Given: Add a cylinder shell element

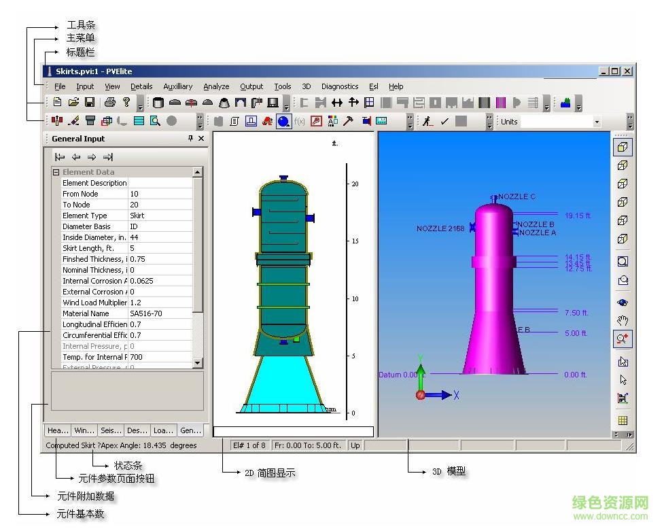Looking at the screenshot, I should tap(158, 103).
